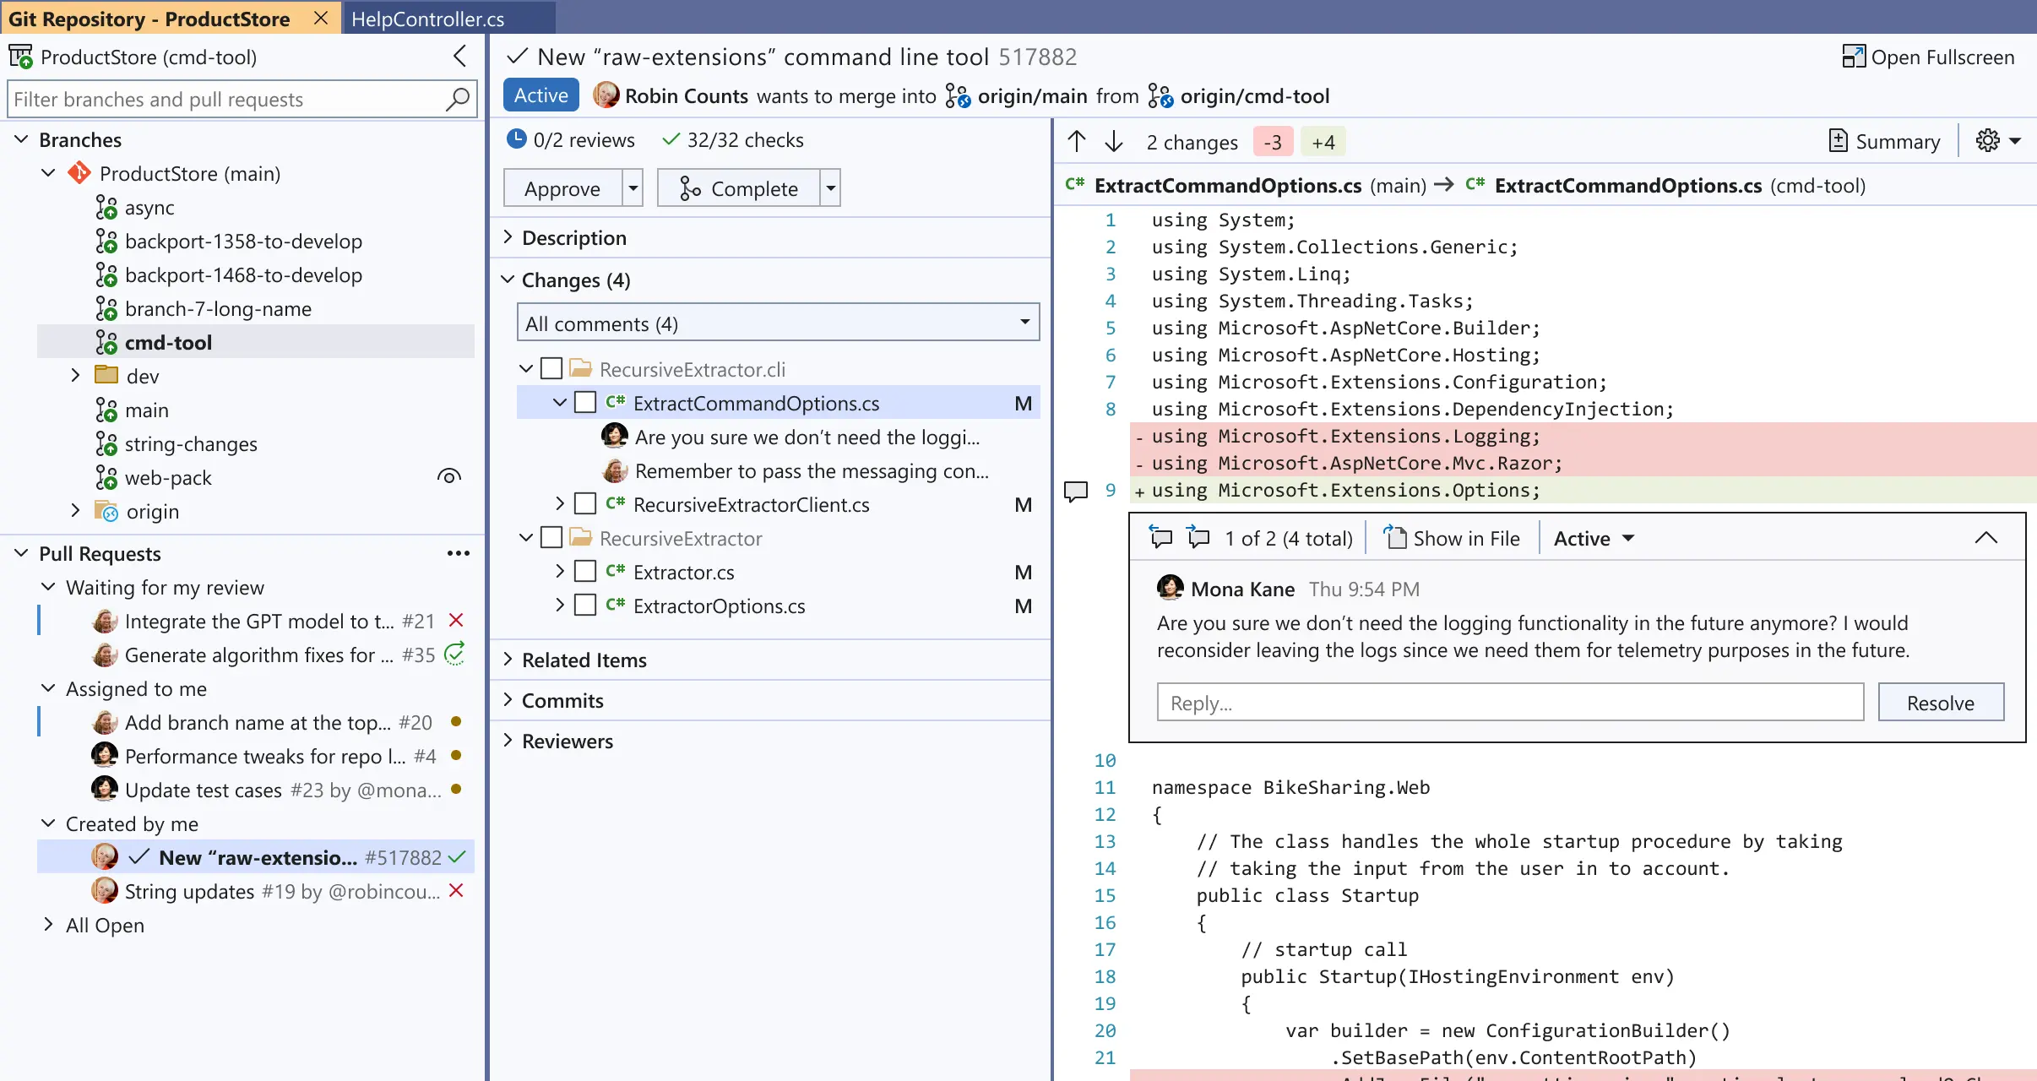The image size is (2037, 1081).
Task: Collapse the sidebar with the back chevron near ProductStore
Action: pyautogui.click(x=460, y=56)
